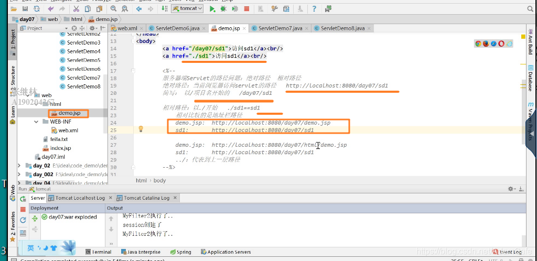The image size is (537, 261).
Task: Collapse the web folder in the project tree
Action: coord(28,95)
